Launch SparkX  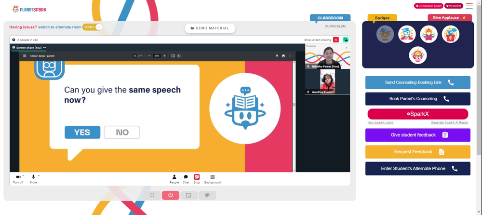(x=418, y=114)
